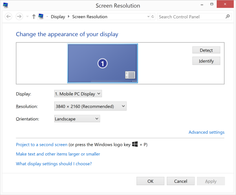The height and width of the screenshot is (195, 236).
Task: Click the Identify button
Action: pyautogui.click(x=206, y=61)
